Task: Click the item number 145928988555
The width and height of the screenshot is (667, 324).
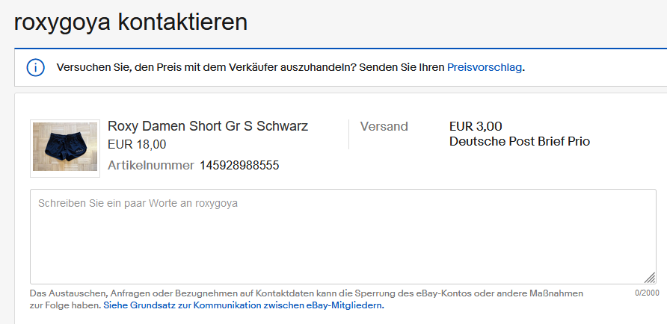Action: [239, 165]
